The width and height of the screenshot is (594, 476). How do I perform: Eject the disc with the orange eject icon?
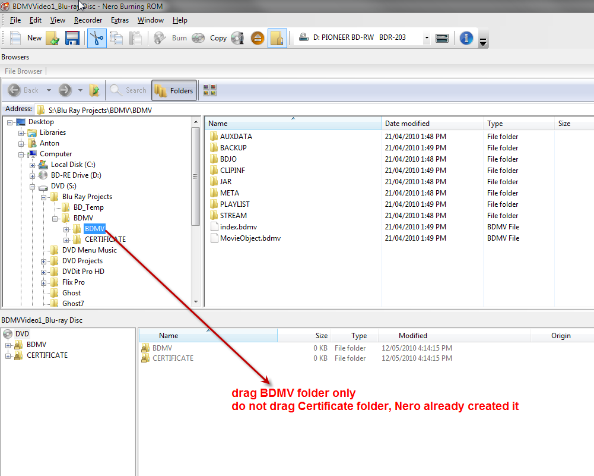click(x=258, y=38)
